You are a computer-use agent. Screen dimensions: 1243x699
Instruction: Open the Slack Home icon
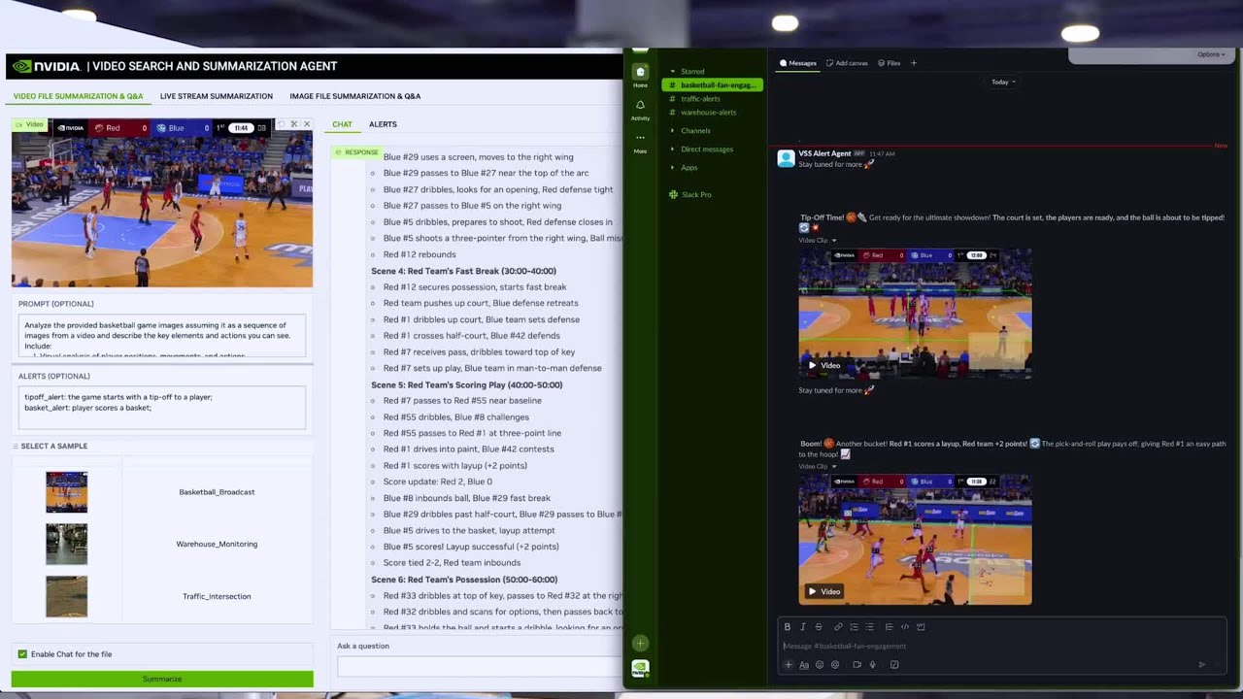[x=640, y=72]
